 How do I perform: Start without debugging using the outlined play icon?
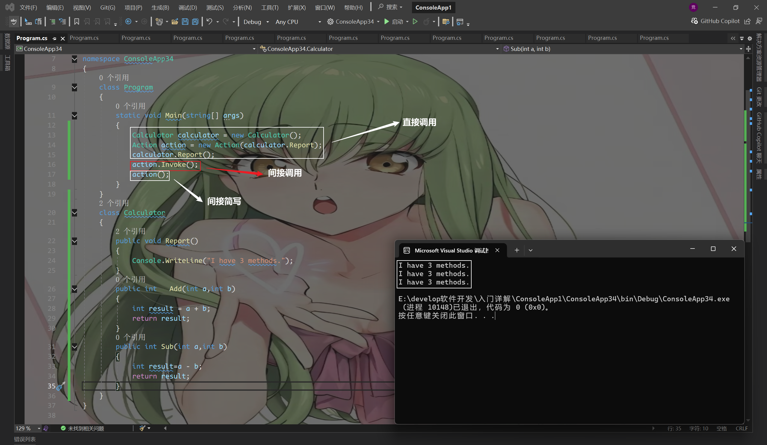pyautogui.click(x=415, y=22)
